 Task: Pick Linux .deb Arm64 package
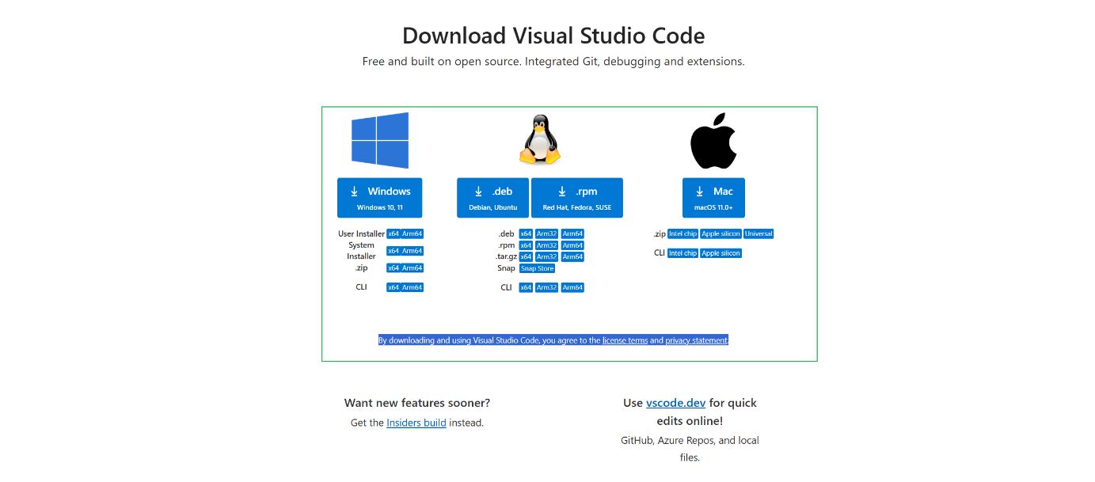tap(572, 233)
